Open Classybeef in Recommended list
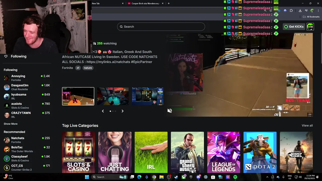Screen dimensions: 322x181 (27, 158)
